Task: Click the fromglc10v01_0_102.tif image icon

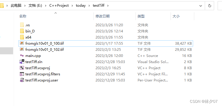Action: 22,49
